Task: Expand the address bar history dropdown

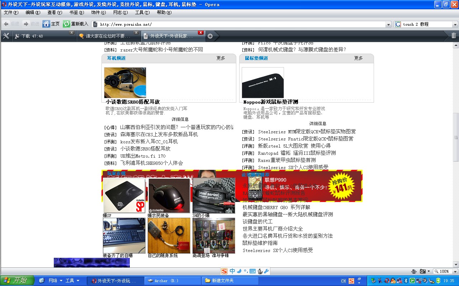Action: [388, 24]
